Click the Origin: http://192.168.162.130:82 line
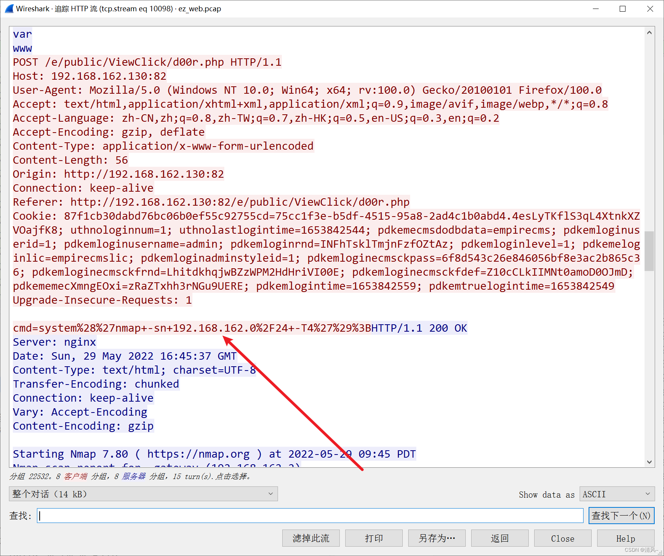 [x=118, y=174]
